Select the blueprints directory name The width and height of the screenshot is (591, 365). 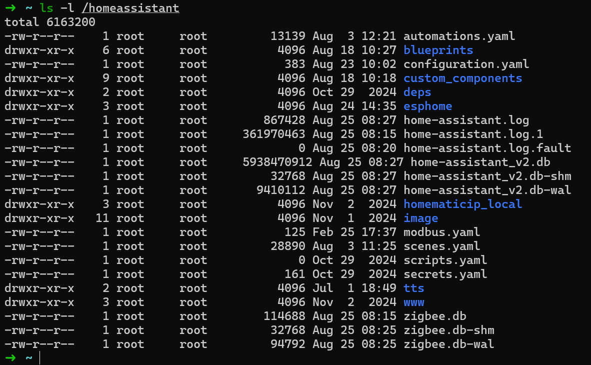pos(438,50)
